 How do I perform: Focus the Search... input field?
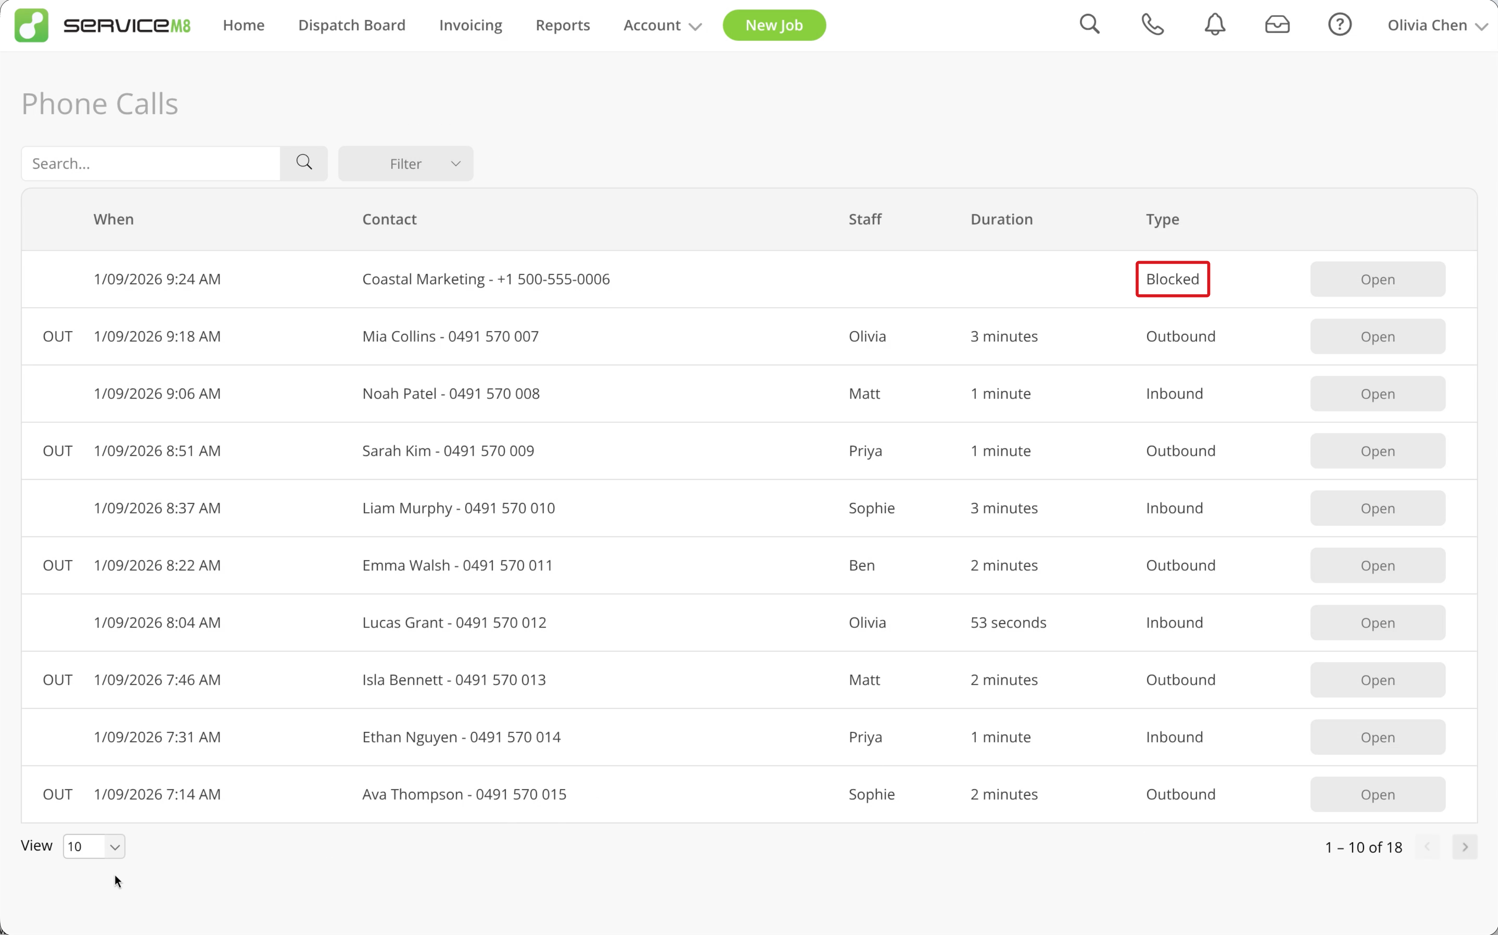coord(151,163)
